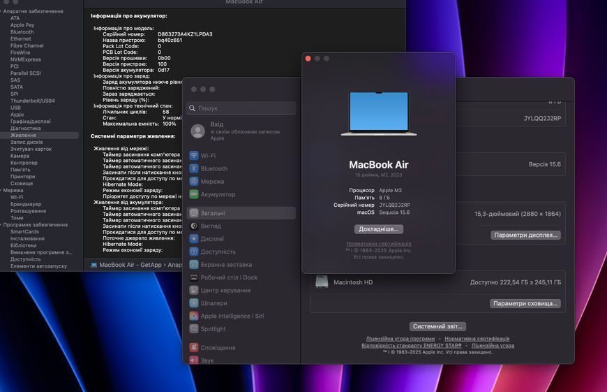Image resolution: width=607 pixels, height=392 pixels.
Task: Click the Дисплей icon in sidebar
Action: click(x=194, y=238)
